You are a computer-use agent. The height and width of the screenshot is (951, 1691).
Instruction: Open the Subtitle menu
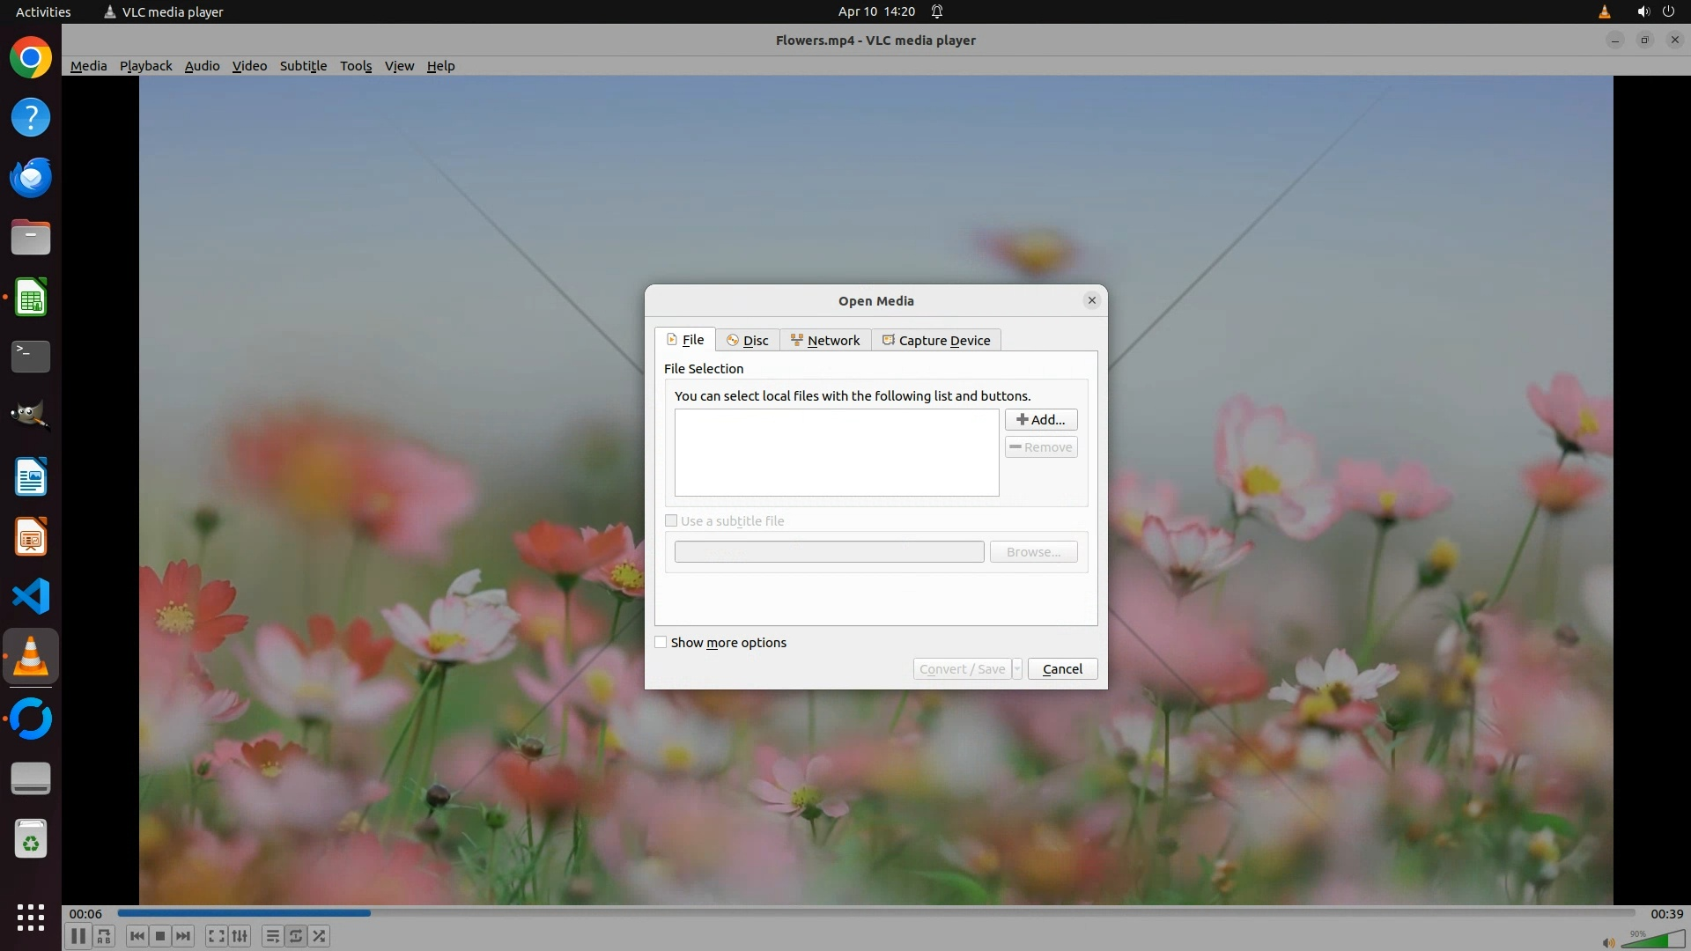point(303,66)
